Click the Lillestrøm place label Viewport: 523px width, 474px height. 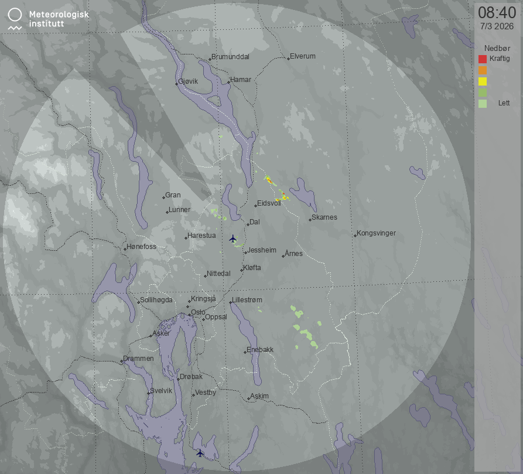tap(248, 300)
